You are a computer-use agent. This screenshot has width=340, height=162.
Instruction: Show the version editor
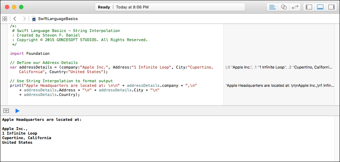coord(295,7)
